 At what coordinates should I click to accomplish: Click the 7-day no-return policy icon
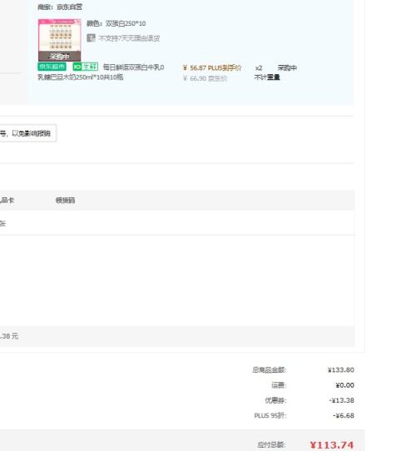pos(91,37)
